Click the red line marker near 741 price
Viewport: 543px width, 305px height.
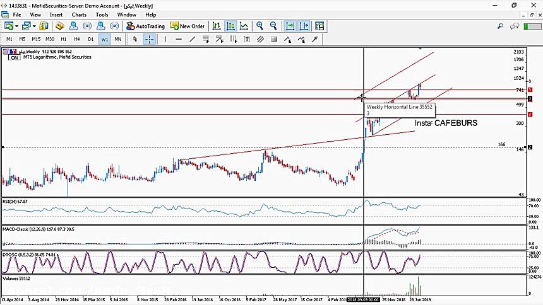click(530, 90)
